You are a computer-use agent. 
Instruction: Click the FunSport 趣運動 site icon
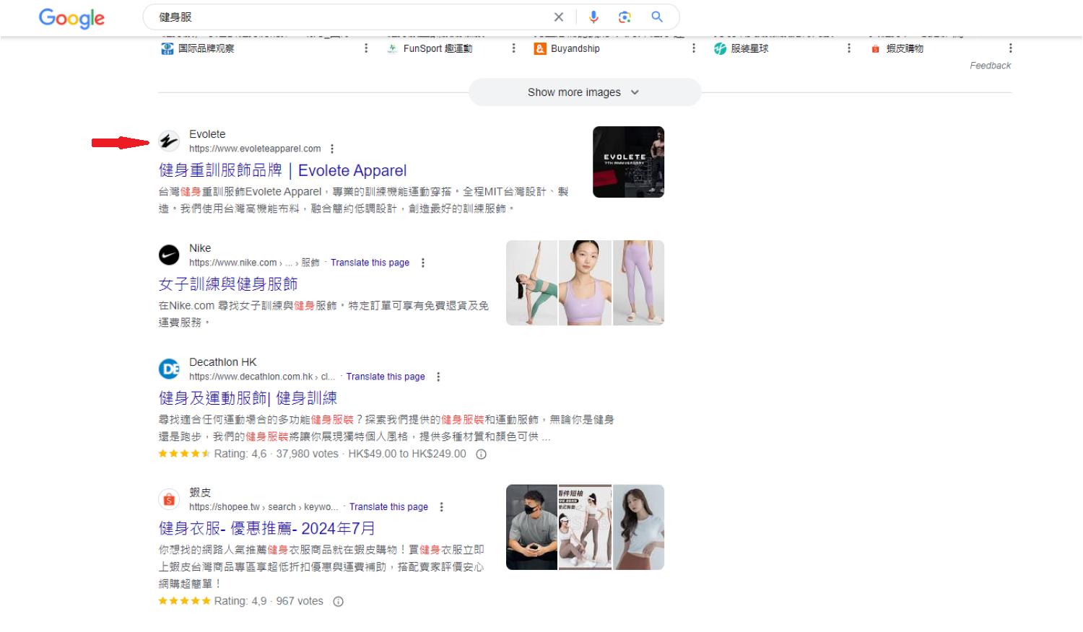coord(392,48)
